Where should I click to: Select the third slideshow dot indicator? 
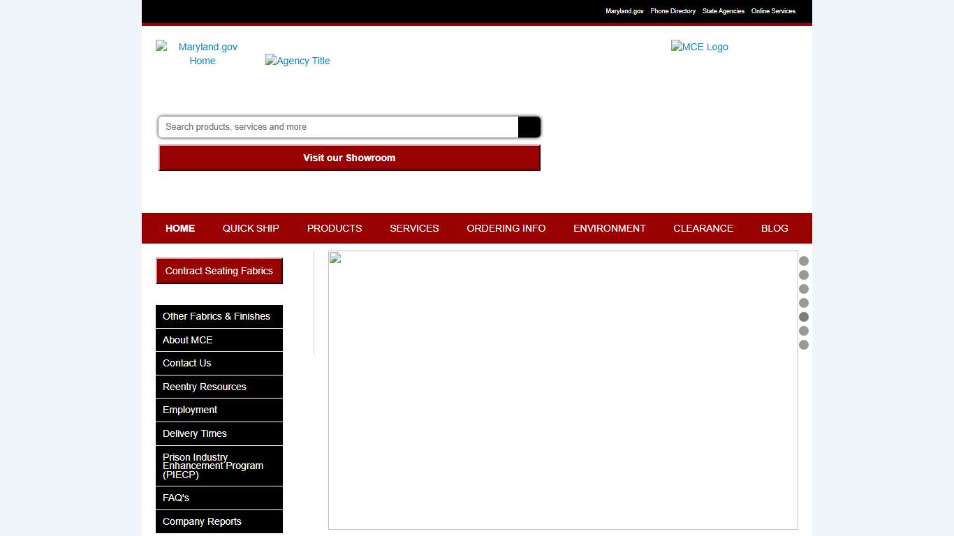[804, 289]
